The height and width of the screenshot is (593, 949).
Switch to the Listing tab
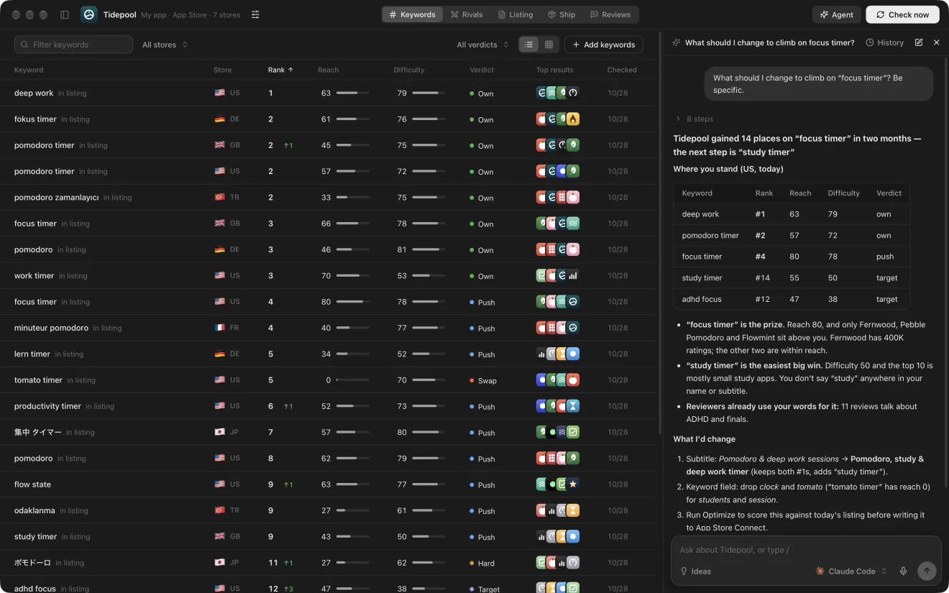[515, 14]
